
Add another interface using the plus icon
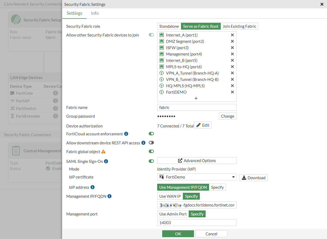196,98
